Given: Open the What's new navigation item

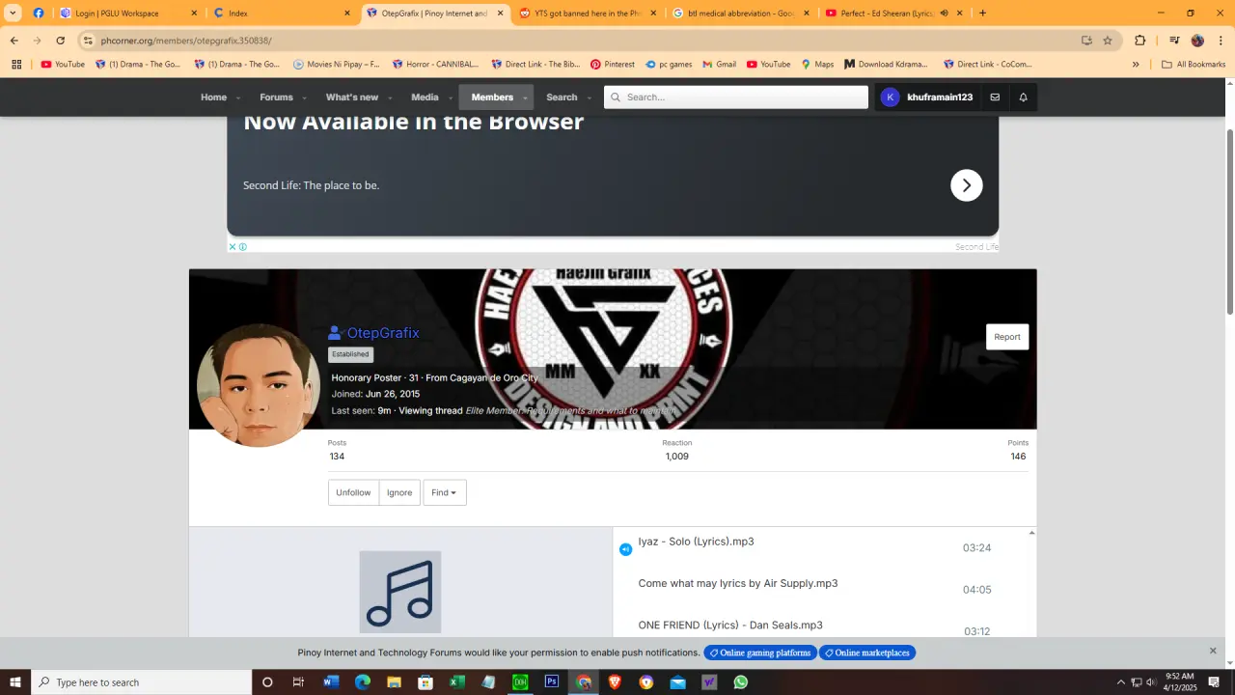Looking at the screenshot, I should click(352, 97).
